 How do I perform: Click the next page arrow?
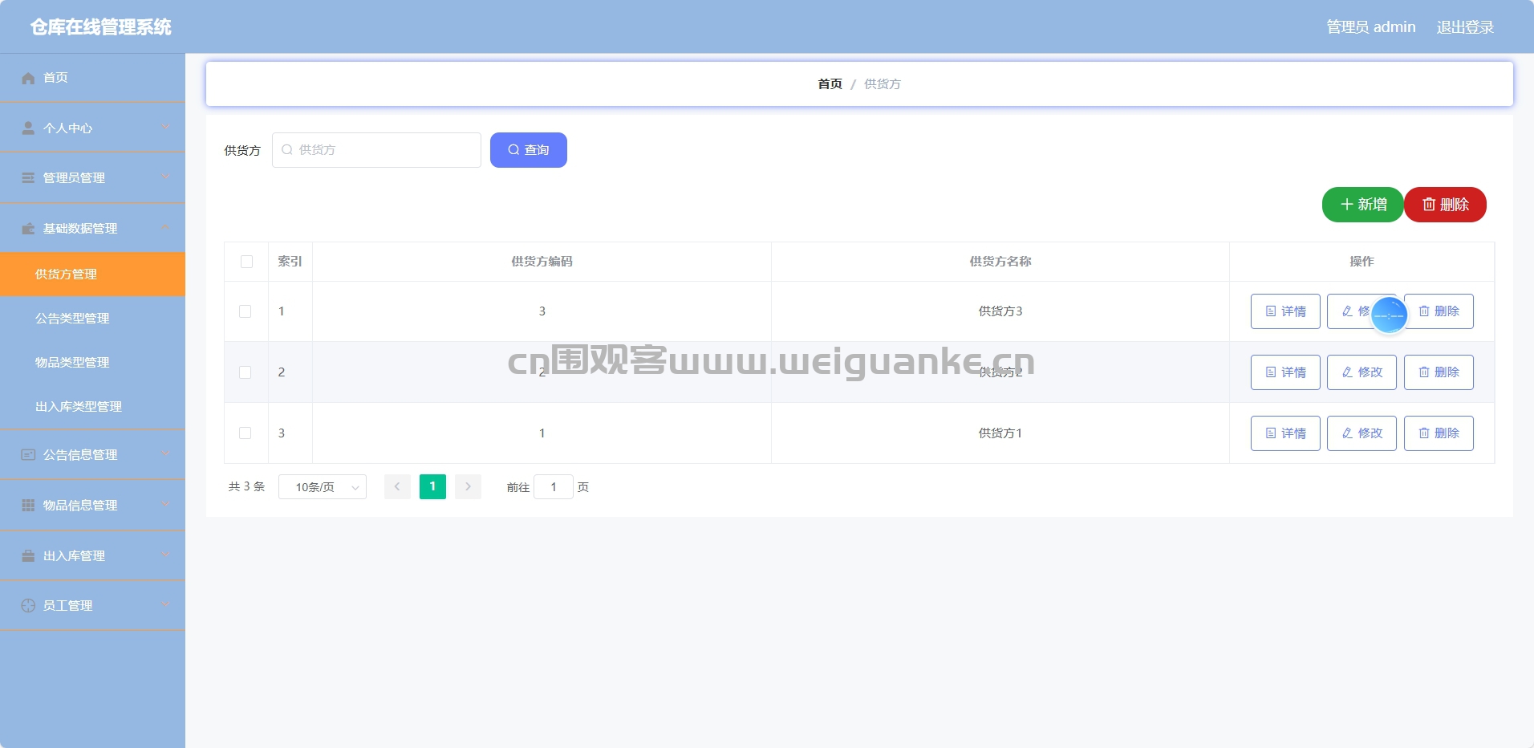pyautogui.click(x=468, y=487)
